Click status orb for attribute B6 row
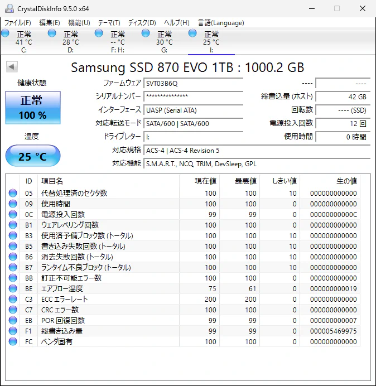Viewport: 376px width, 386px height. [13, 257]
